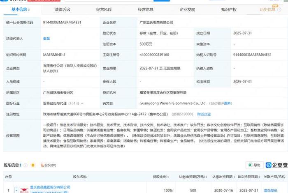Click the 登记机关 value 横琴粤澳深度合作区商事服务局
This screenshot has width=288, height=193.
(x=163, y=92)
